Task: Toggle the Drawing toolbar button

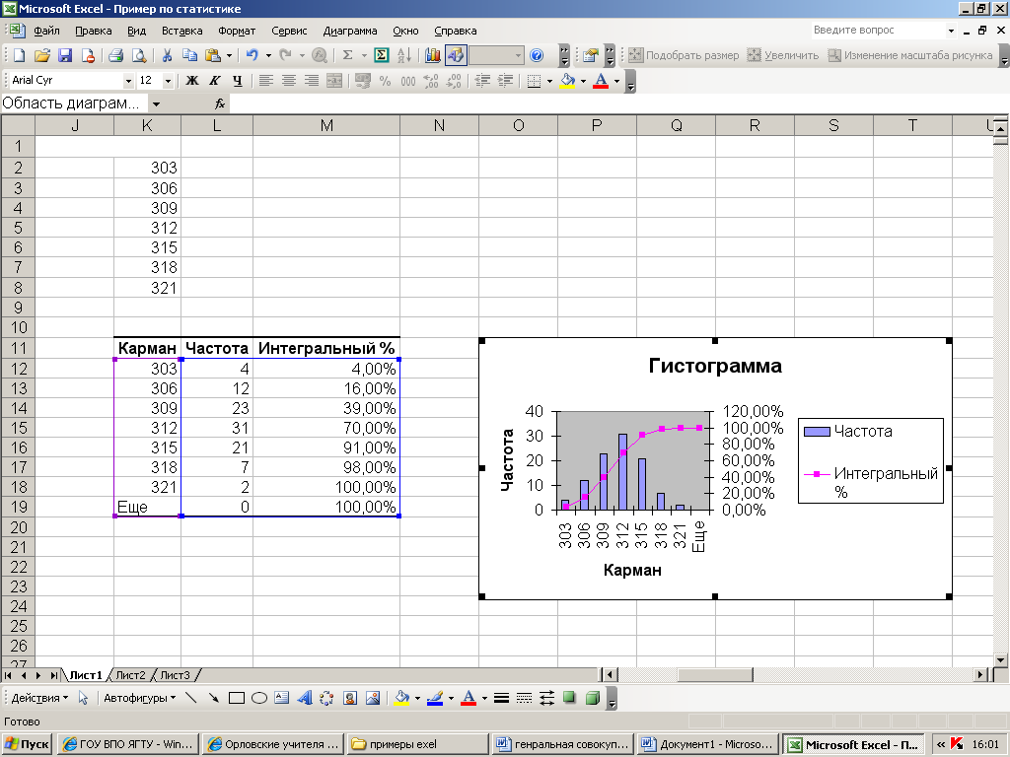Action: (x=456, y=55)
